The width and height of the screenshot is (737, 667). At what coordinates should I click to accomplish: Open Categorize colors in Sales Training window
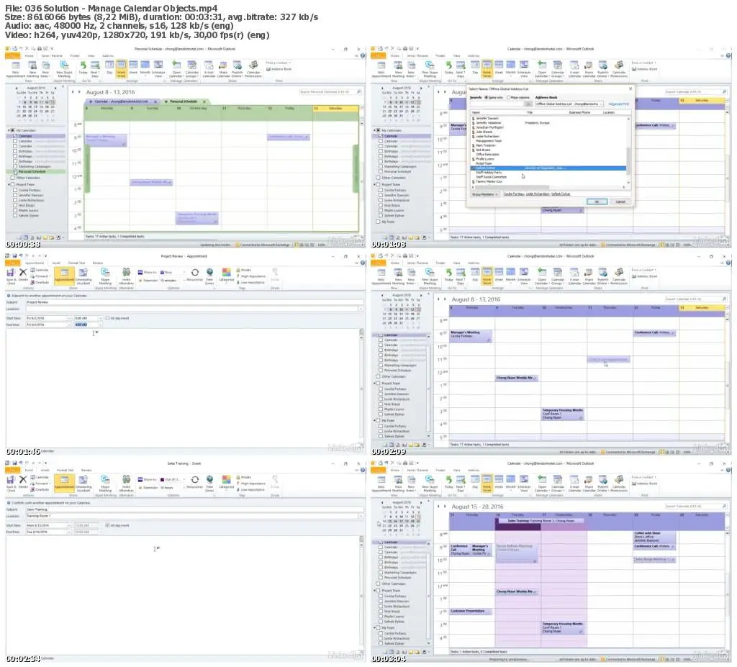(x=226, y=482)
